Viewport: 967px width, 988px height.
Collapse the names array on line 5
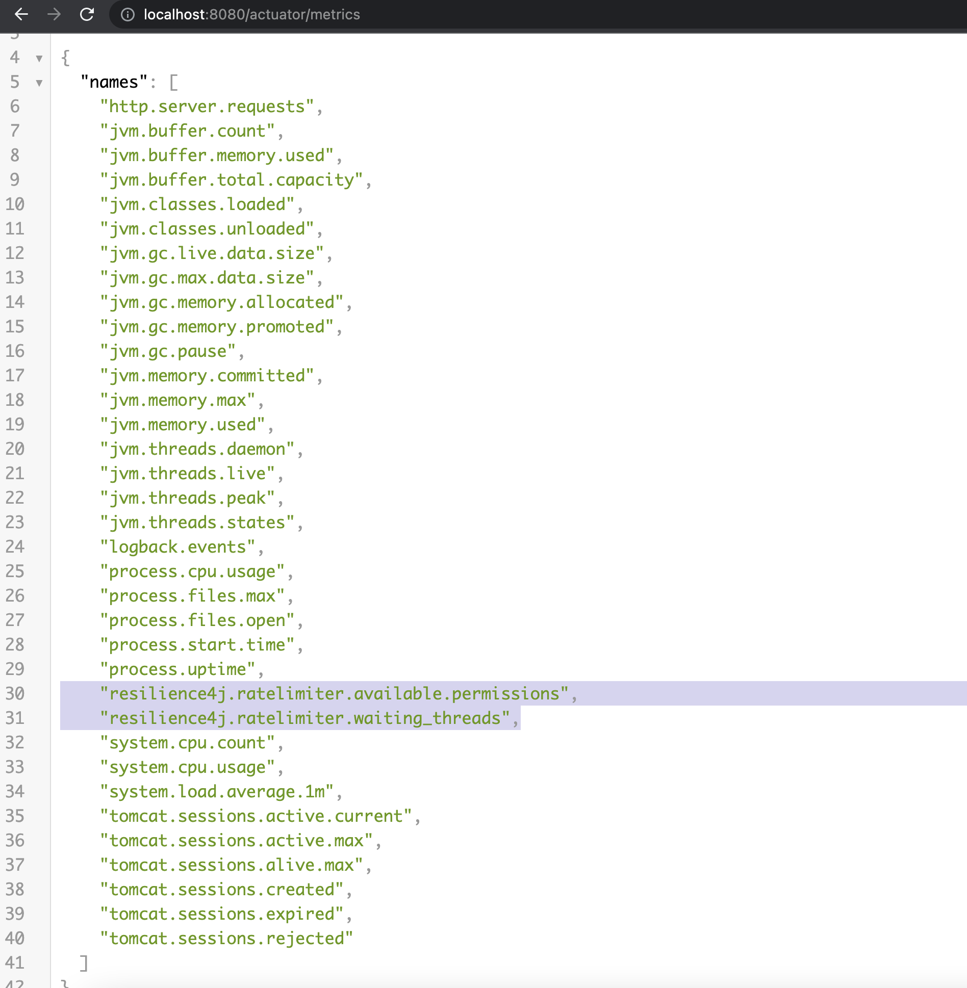point(39,83)
